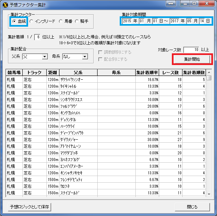Click the 父系 column header
217x216 pixels.
(x=78, y=73)
